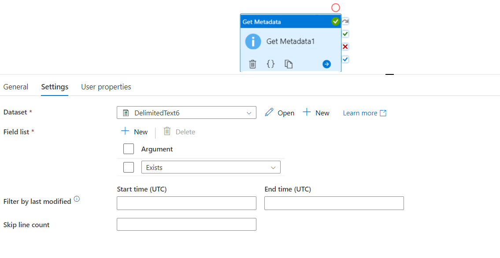Open the activity JSON code braces icon
Image resolution: width=500 pixels, height=258 pixels.
pyautogui.click(x=270, y=64)
